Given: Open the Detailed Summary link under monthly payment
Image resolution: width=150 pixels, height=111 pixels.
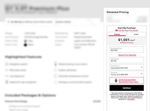Looking at the screenshot, I should 127,43.
